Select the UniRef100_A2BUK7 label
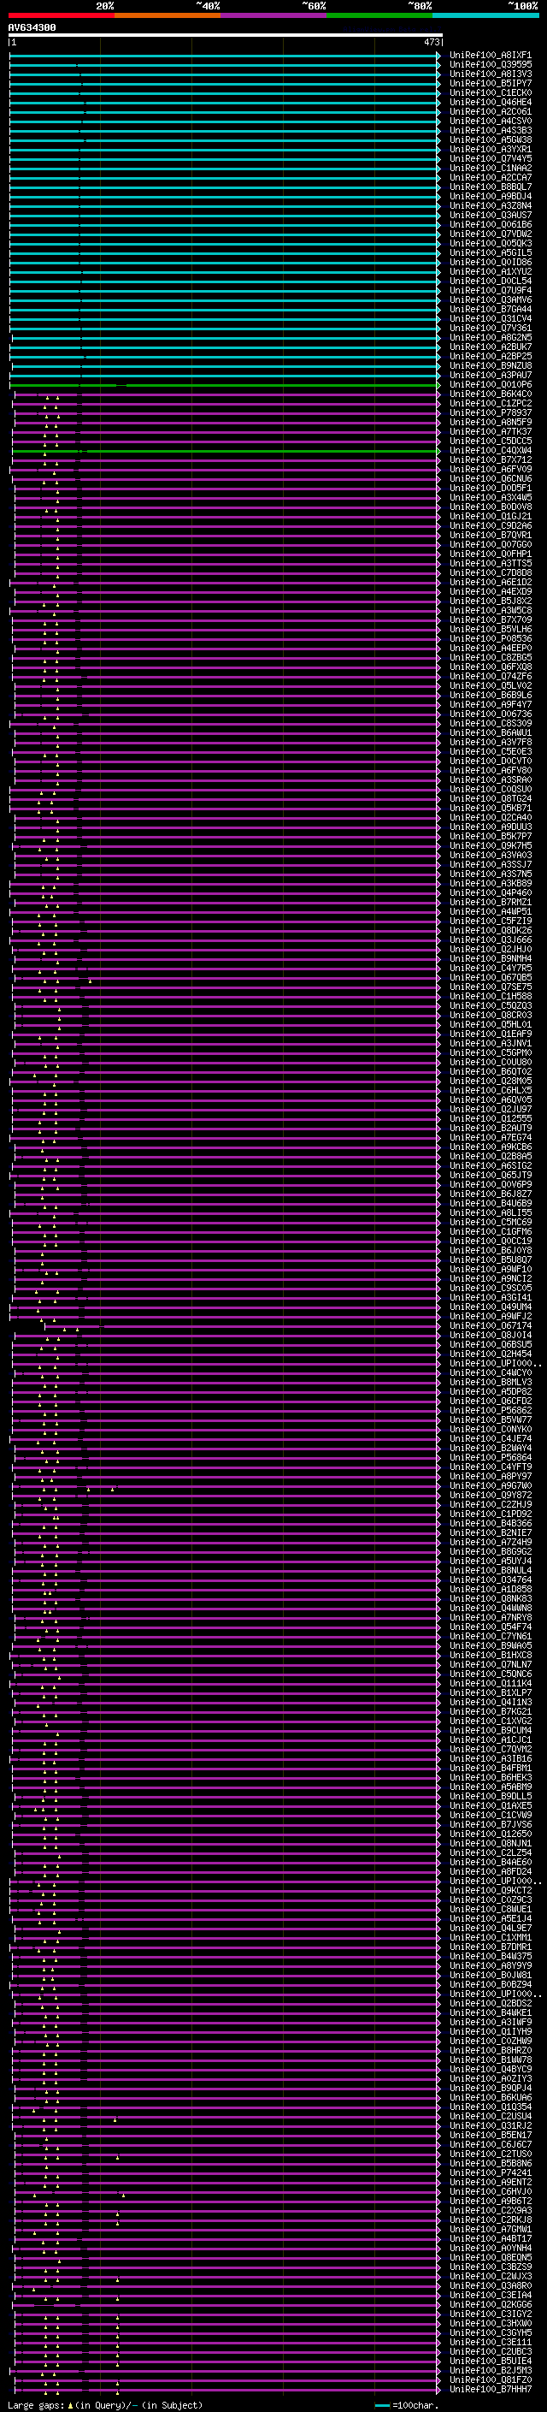The height and width of the screenshot is (2412, 547). point(490,347)
